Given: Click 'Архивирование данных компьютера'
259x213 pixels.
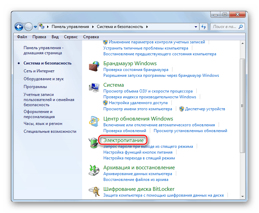Looking at the screenshot, I should pyautogui.click(x=138, y=174).
